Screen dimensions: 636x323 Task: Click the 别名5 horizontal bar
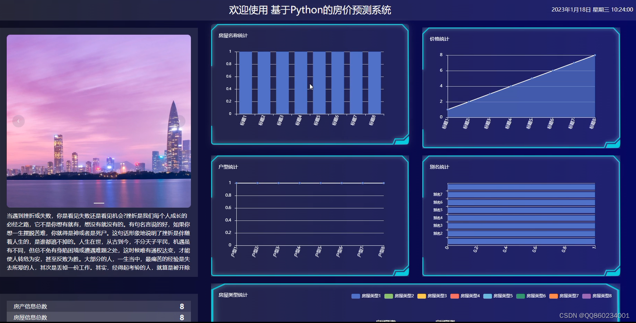[x=521, y=210]
